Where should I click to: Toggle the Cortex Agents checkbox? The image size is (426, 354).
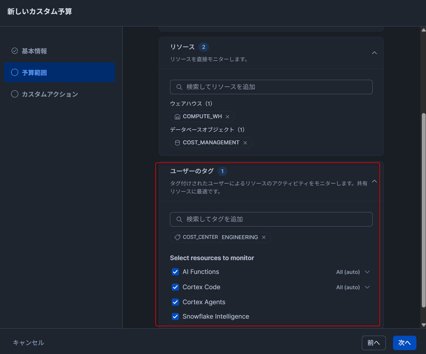(x=175, y=302)
